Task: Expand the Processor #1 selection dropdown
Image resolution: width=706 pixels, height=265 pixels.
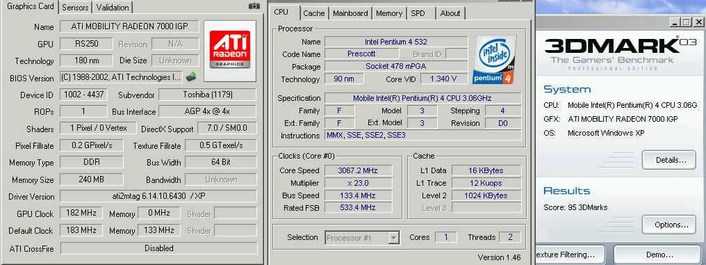Action: (394, 237)
